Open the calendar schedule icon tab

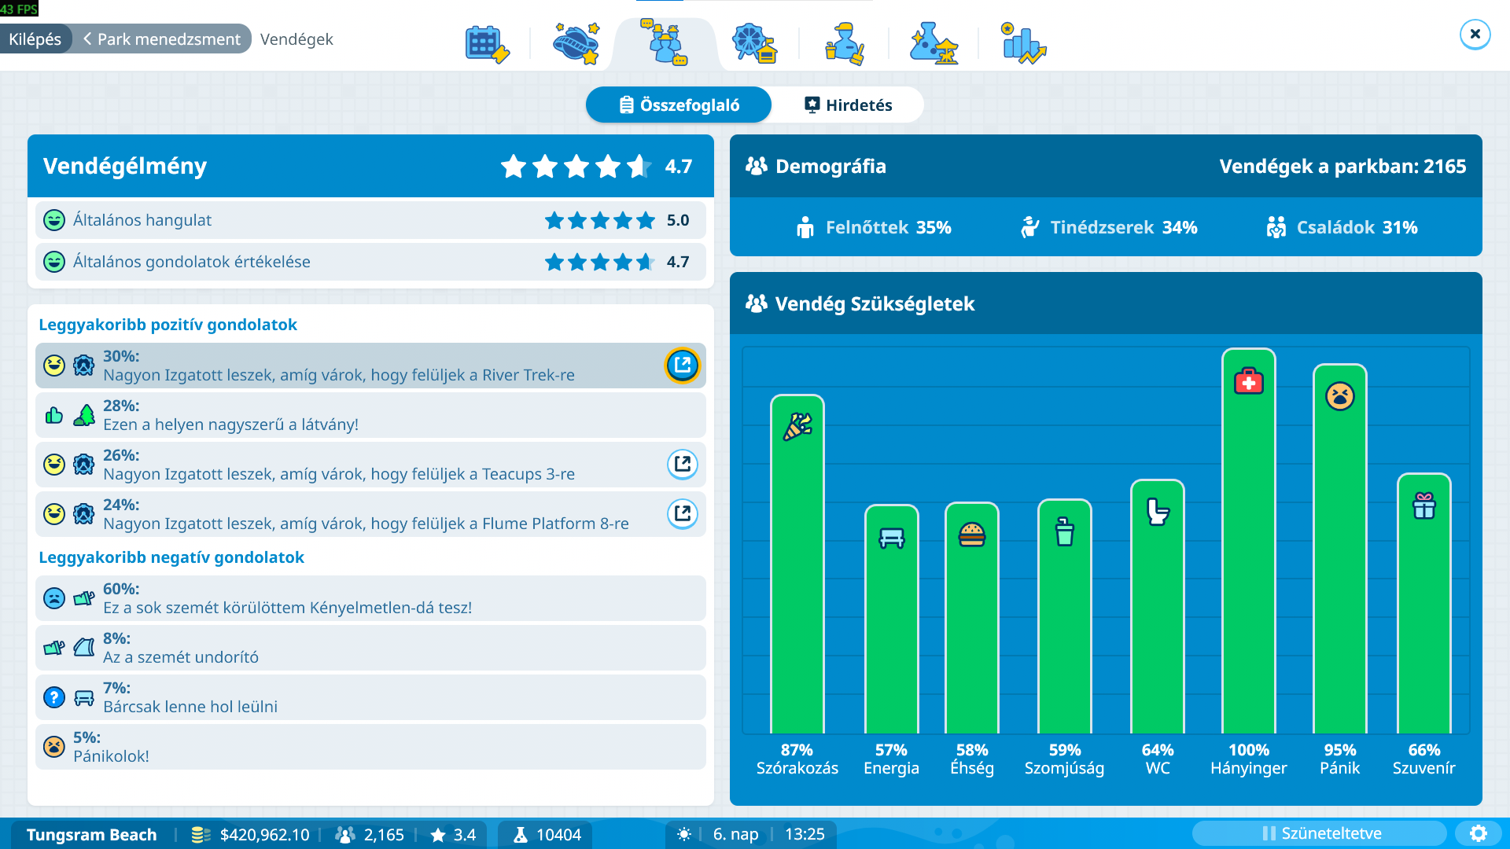point(487,44)
